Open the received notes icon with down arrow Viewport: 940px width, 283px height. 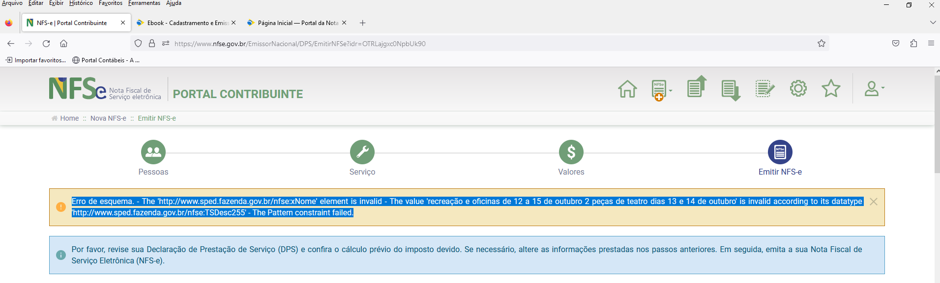tap(731, 90)
